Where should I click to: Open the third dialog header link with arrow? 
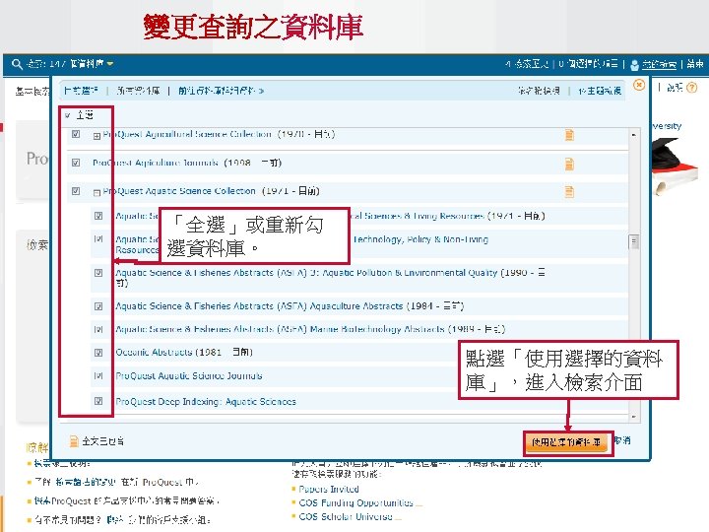[222, 91]
